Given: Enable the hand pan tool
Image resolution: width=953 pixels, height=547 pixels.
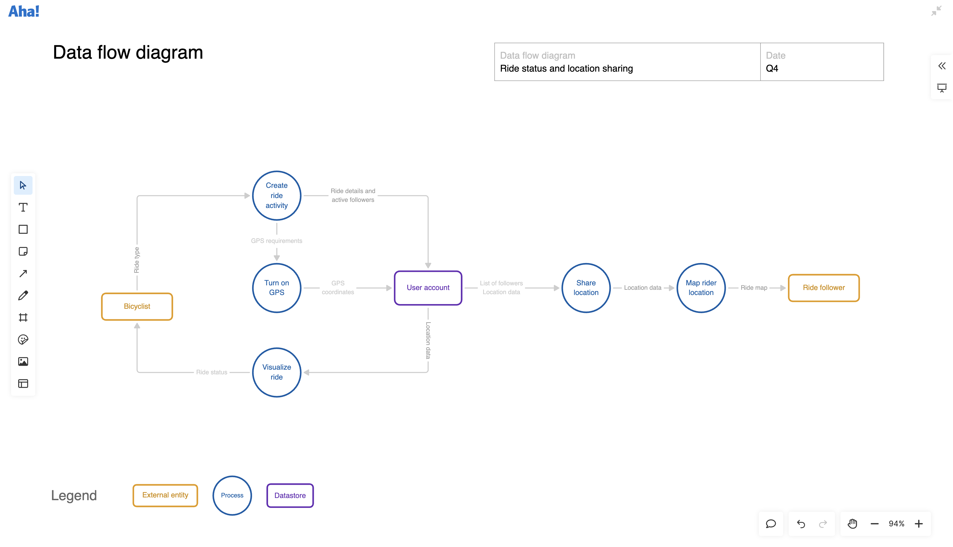Looking at the screenshot, I should coord(852,524).
